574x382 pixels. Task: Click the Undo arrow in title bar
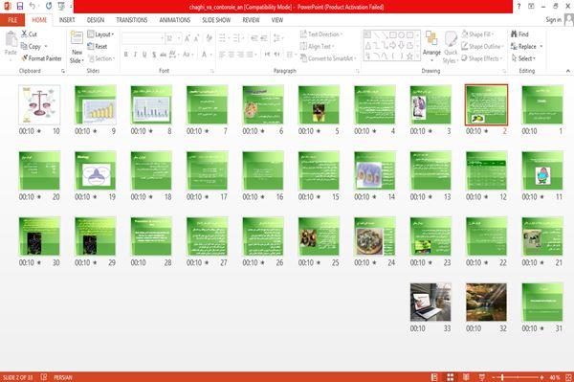[x=33, y=6]
